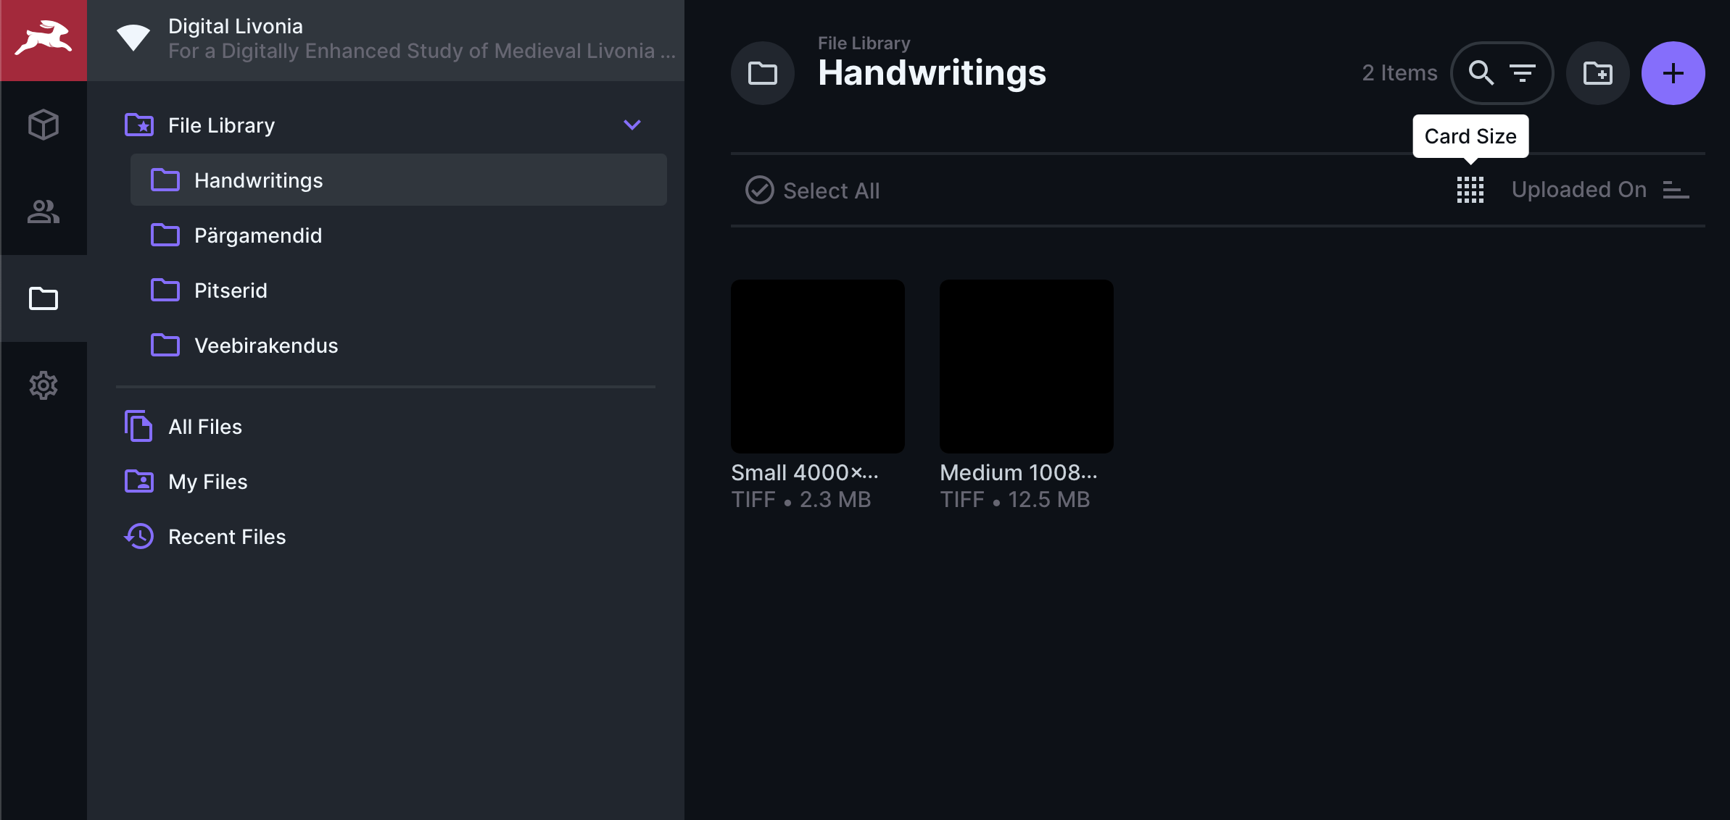
Task: Open Recent Files in the sidebar
Action: [x=227, y=536]
